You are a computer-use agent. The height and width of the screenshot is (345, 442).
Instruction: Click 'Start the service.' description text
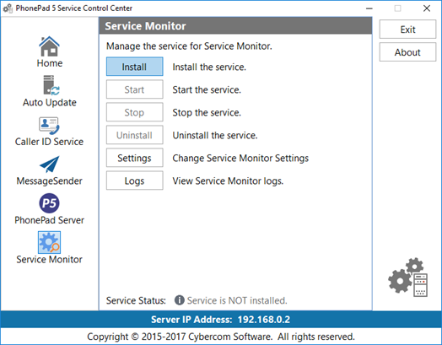tap(207, 89)
